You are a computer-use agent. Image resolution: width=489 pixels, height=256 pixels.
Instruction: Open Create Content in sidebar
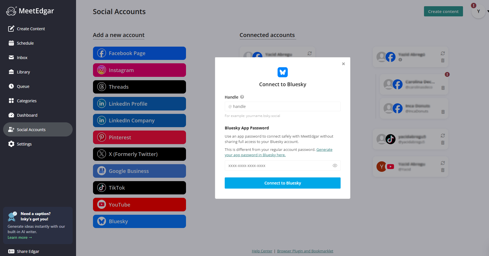38,29
